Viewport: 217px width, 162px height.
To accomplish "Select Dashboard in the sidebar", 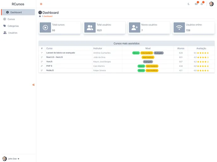I will [18, 12].
